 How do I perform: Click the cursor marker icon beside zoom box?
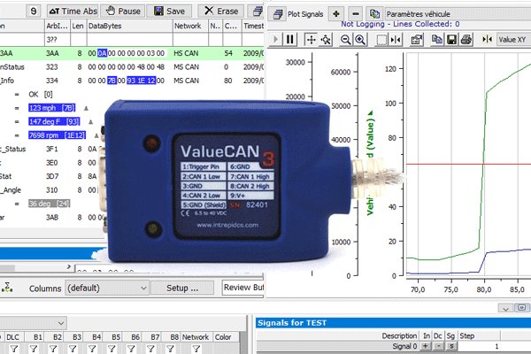pyautogui.click(x=396, y=40)
